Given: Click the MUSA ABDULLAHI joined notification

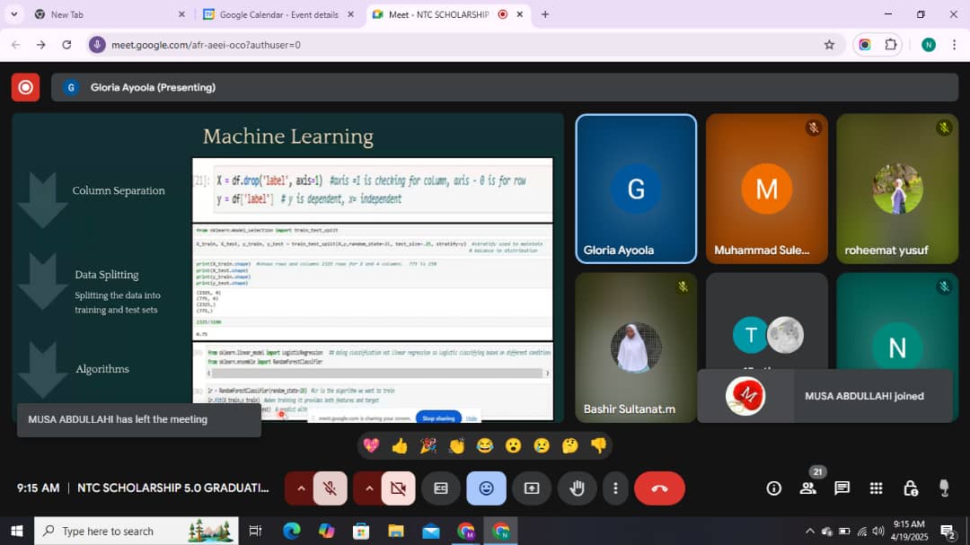Looking at the screenshot, I should coord(825,396).
